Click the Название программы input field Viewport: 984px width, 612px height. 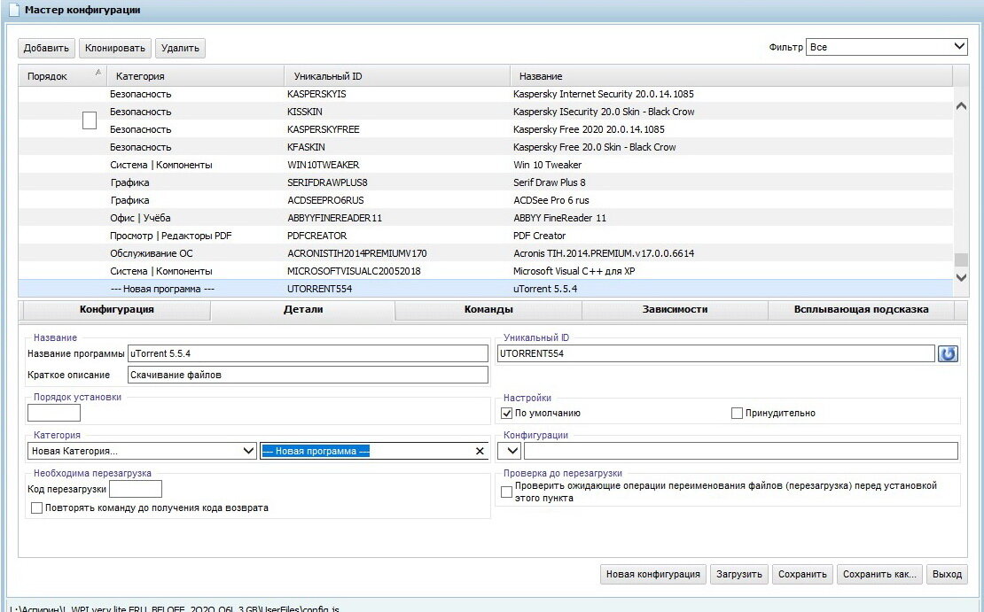308,353
